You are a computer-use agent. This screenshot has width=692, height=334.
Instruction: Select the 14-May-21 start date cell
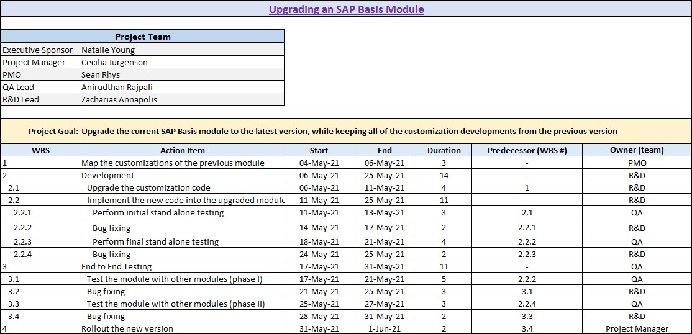pyautogui.click(x=319, y=228)
